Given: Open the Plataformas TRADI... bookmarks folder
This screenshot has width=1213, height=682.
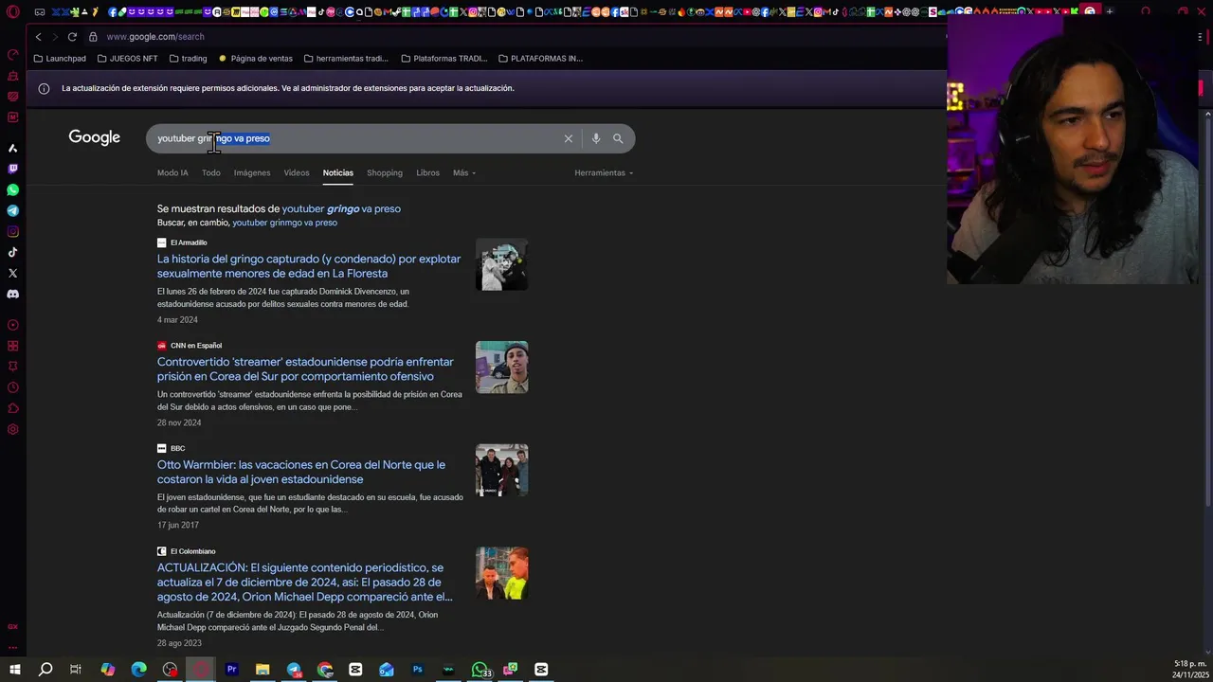Looking at the screenshot, I should pos(444,59).
